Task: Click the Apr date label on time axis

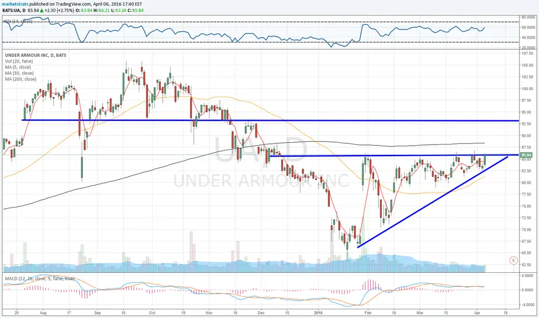Action: click(x=477, y=313)
